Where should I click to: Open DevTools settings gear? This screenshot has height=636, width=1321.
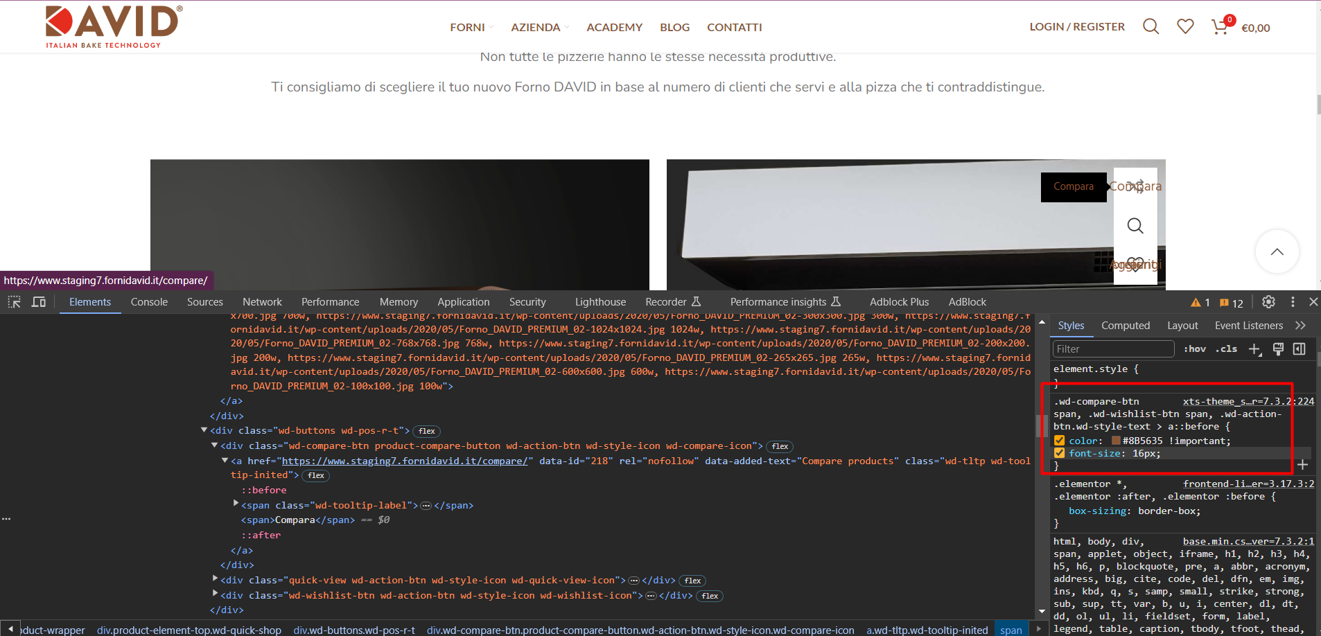tap(1268, 302)
